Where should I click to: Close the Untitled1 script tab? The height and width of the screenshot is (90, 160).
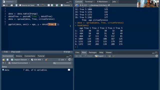tap(15, 2)
